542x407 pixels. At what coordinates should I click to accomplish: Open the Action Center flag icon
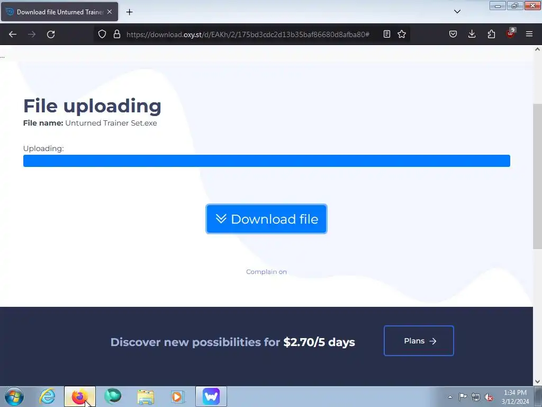(463, 397)
